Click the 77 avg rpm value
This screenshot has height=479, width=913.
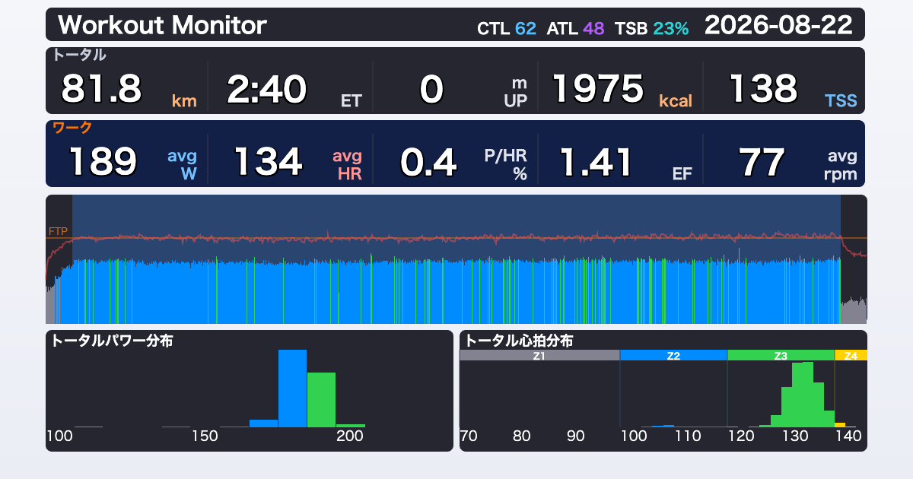pyautogui.click(x=797, y=161)
